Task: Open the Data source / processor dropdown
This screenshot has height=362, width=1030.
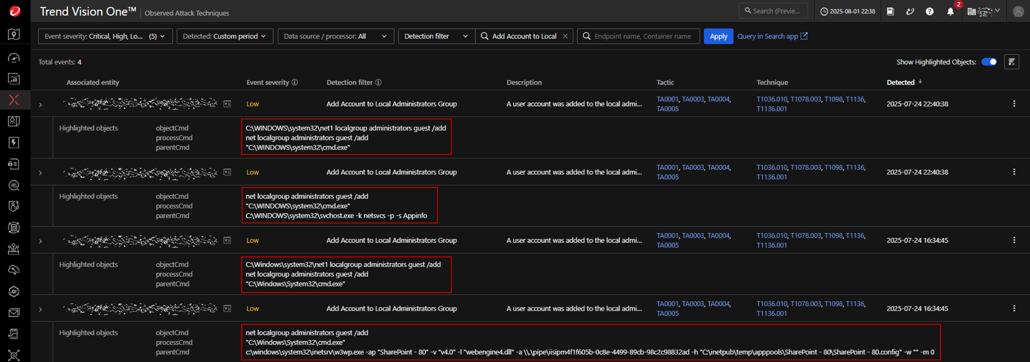Action: click(x=335, y=36)
